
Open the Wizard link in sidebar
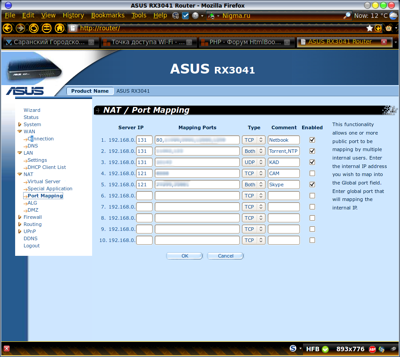click(x=32, y=110)
